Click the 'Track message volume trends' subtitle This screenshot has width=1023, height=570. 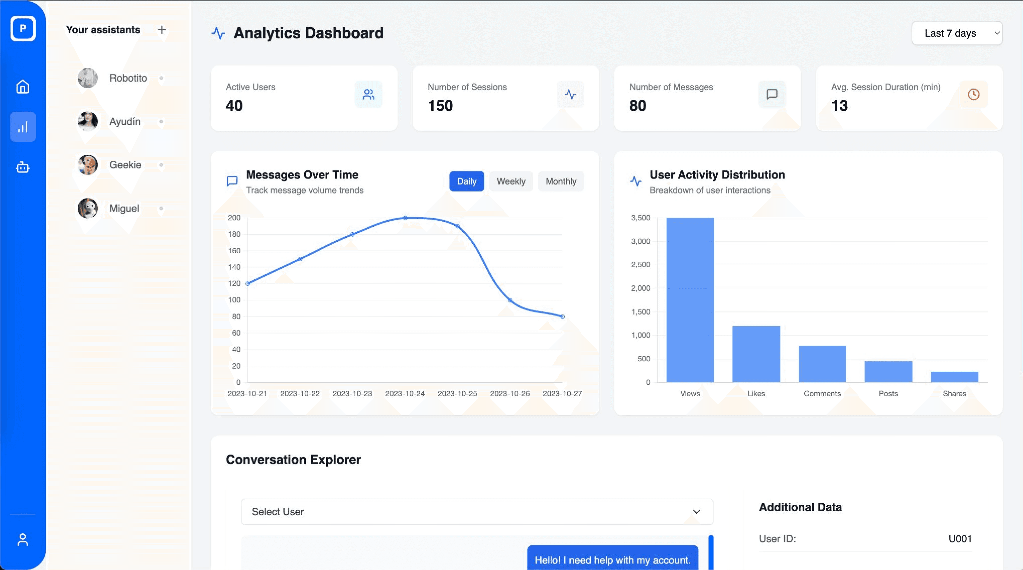(x=305, y=190)
